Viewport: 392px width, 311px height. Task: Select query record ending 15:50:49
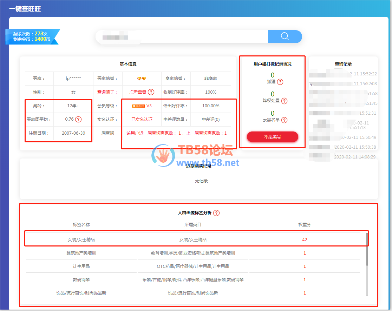pos(359,137)
